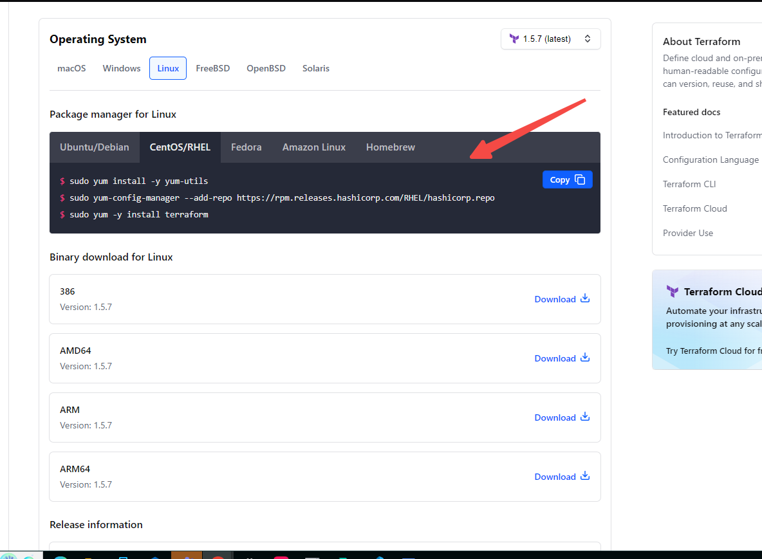
Task: Open the Introduction to Terraform doc link
Action: coord(711,135)
